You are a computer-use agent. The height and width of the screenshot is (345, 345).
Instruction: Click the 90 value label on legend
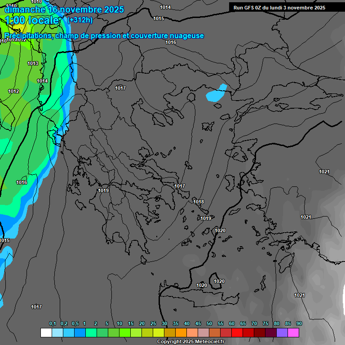pyautogui.click(x=299, y=323)
